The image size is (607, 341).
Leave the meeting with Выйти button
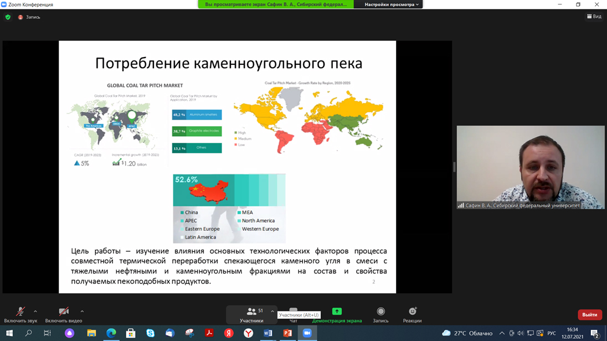(x=589, y=314)
